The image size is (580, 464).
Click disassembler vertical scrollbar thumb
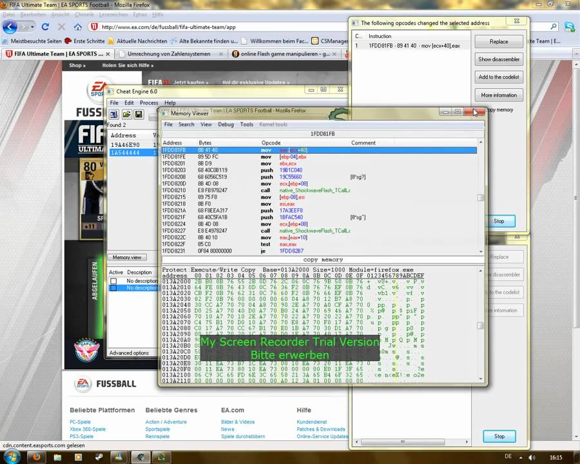[481, 198]
